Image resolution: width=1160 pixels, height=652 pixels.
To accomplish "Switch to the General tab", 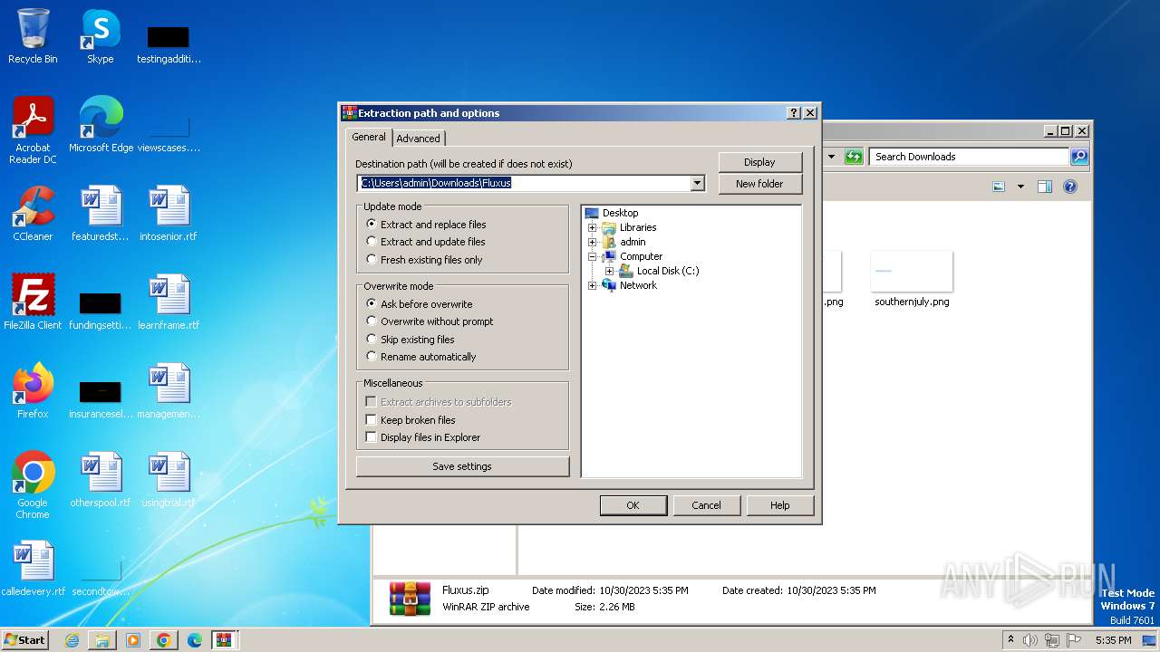I will point(369,137).
